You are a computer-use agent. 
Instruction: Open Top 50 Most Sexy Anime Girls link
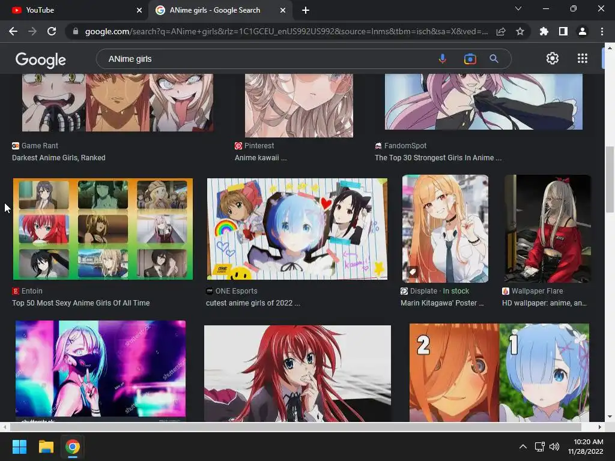[x=81, y=303]
